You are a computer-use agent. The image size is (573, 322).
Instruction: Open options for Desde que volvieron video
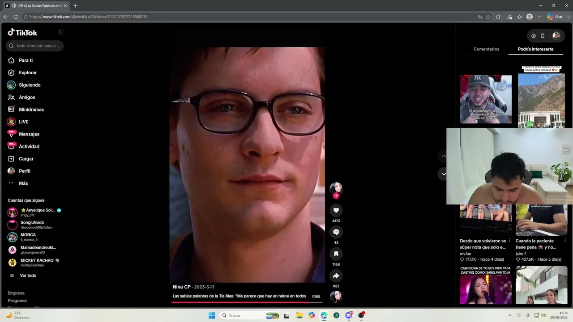click(x=509, y=241)
